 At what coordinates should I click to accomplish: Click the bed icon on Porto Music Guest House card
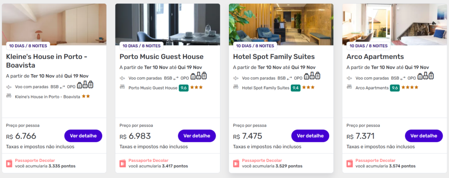122,87
